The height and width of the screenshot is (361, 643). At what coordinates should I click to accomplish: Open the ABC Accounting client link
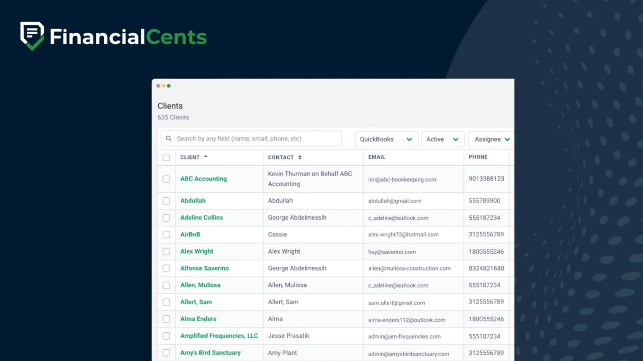pos(203,178)
